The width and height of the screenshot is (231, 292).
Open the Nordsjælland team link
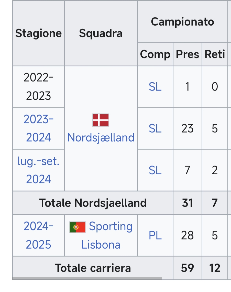[x=101, y=138]
